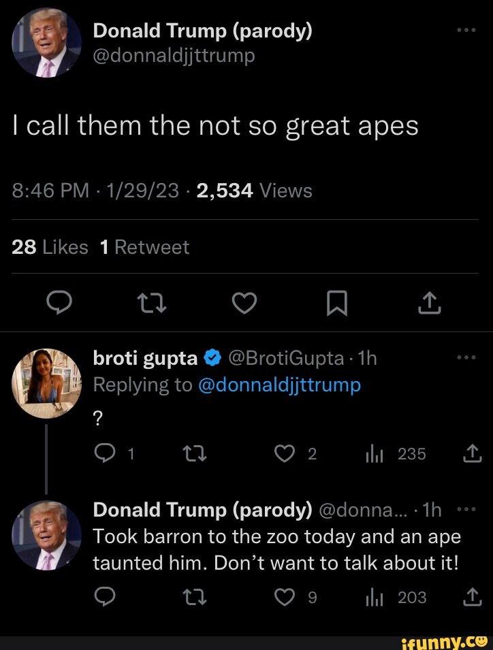This screenshot has height=650, width=493.
Task: Click the reply icon on the main tweet
Action: pos(60,304)
